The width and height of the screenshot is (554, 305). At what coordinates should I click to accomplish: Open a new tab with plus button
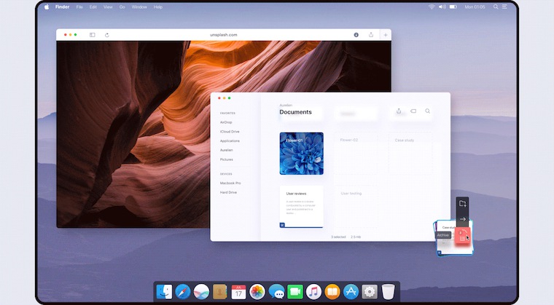click(x=386, y=35)
